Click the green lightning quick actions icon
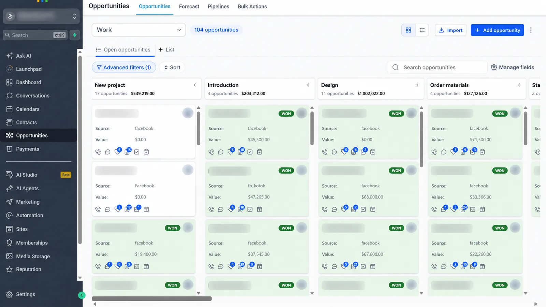Image resolution: width=546 pixels, height=307 pixels. point(75,35)
